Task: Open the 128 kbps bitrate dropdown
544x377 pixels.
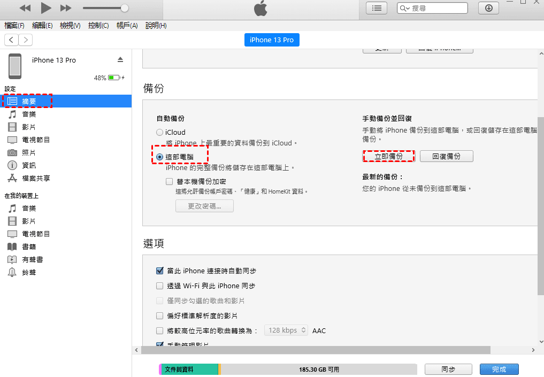Action: (x=286, y=330)
